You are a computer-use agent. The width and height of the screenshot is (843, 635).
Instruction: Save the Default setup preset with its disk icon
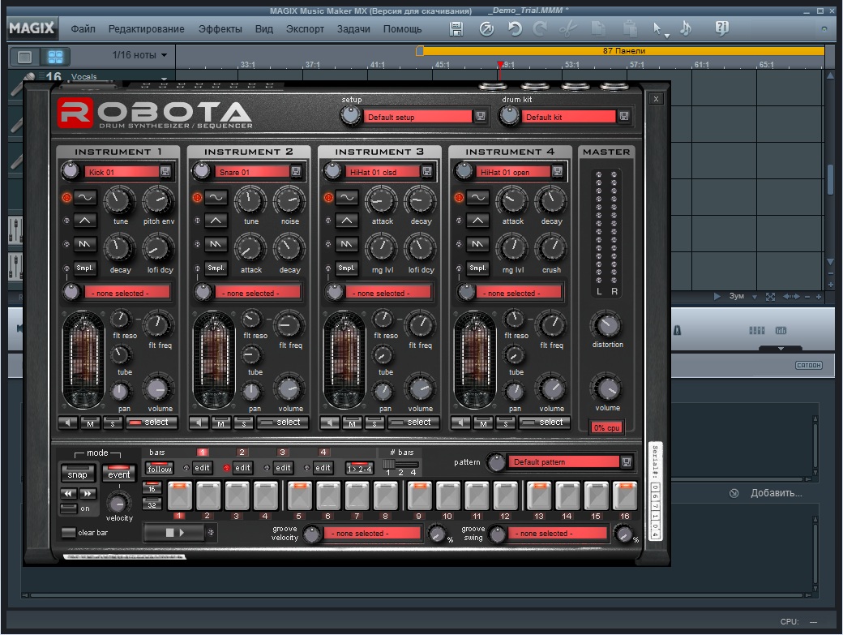click(481, 117)
